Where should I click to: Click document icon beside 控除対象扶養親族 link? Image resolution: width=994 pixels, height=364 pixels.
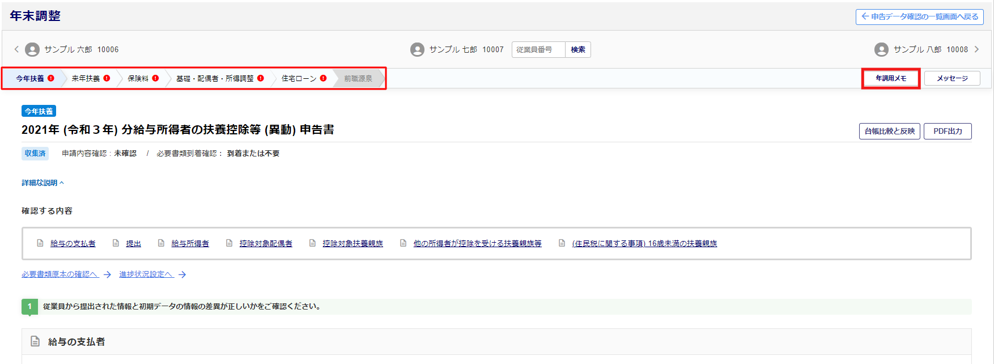[x=312, y=243]
